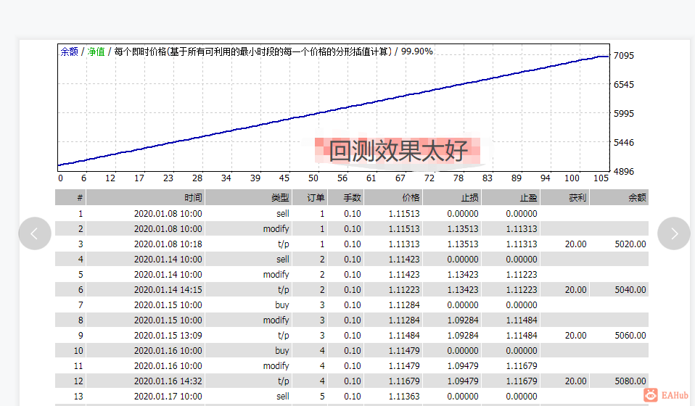The height and width of the screenshot is (406, 695).
Task: Click time 2020.01.16 14:32 in row 12
Action: 168,381
